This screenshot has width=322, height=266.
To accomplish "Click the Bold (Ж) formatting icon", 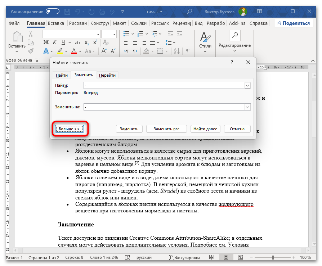I will tap(46, 42).
